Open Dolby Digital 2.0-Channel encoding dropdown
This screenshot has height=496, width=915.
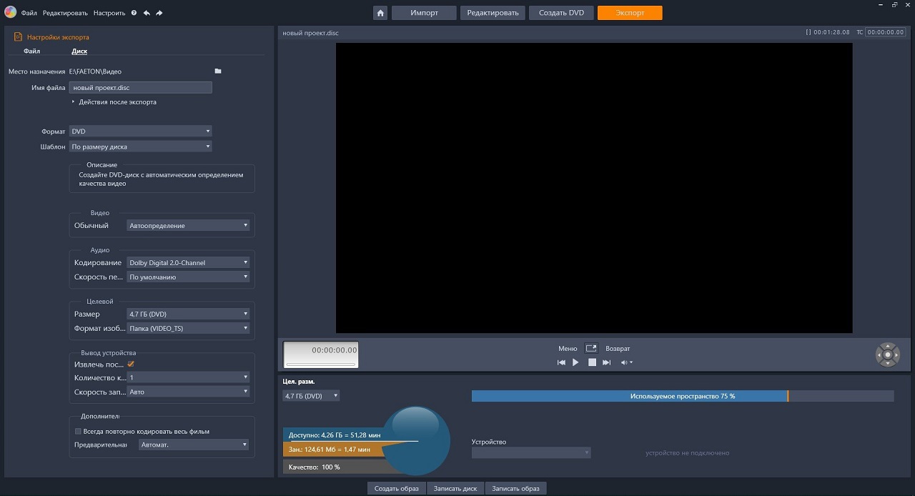click(x=188, y=263)
